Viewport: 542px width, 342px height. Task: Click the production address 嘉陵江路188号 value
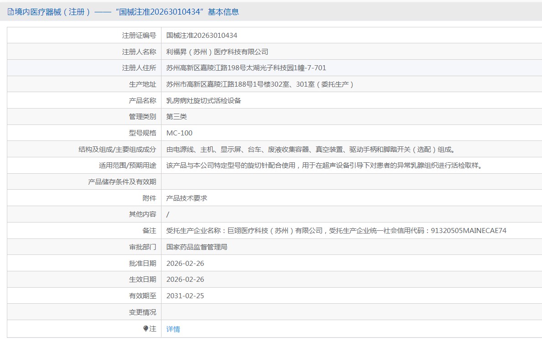click(260, 84)
